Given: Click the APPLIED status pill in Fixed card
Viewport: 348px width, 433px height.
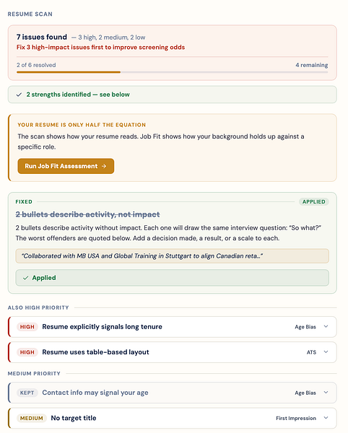Looking at the screenshot, I should tap(314, 201).
